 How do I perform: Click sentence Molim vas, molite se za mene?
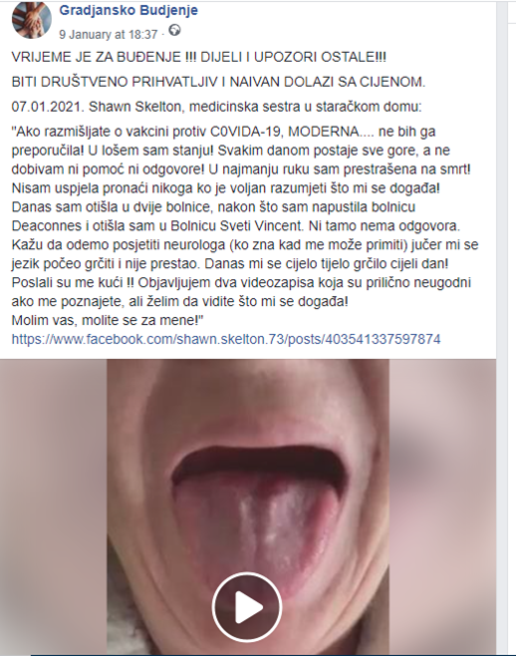108,320
